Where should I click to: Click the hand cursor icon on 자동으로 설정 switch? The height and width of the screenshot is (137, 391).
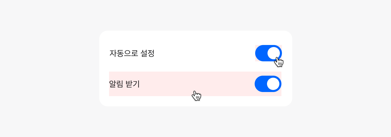279,62
